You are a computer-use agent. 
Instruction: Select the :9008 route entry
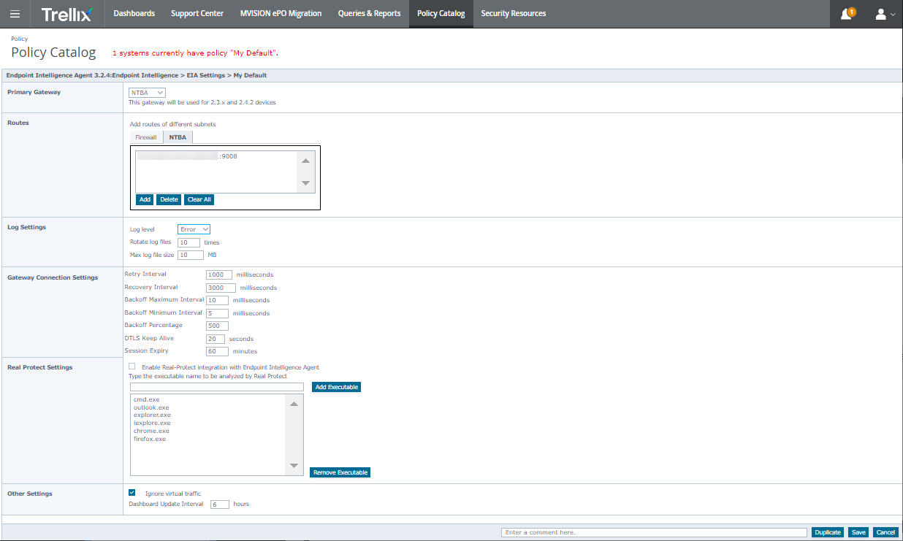(187, 156)
